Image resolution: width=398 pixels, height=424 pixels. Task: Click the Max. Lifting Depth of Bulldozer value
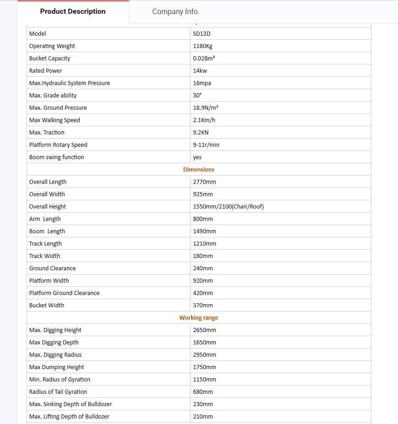(x=202, y=416)
